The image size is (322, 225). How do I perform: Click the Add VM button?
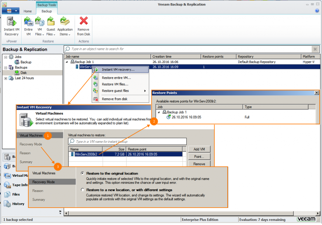tap(199, 149)
